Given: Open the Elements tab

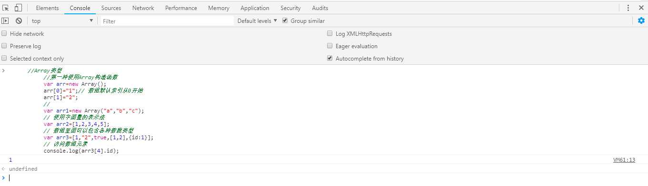Looking at the screenshot, I should (47, 8).
